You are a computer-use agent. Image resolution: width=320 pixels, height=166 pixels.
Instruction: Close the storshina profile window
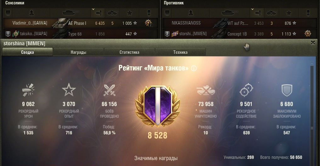pos(313,43)
